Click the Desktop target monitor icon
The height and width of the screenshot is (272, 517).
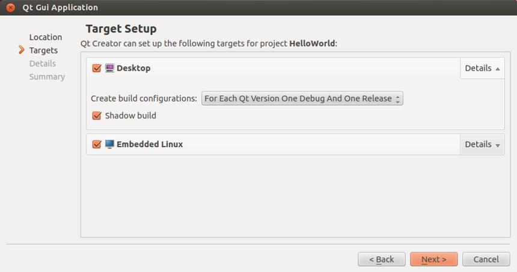[109, 68]
